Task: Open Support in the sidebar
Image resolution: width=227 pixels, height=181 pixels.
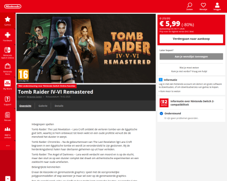Action: pos(8,101)
